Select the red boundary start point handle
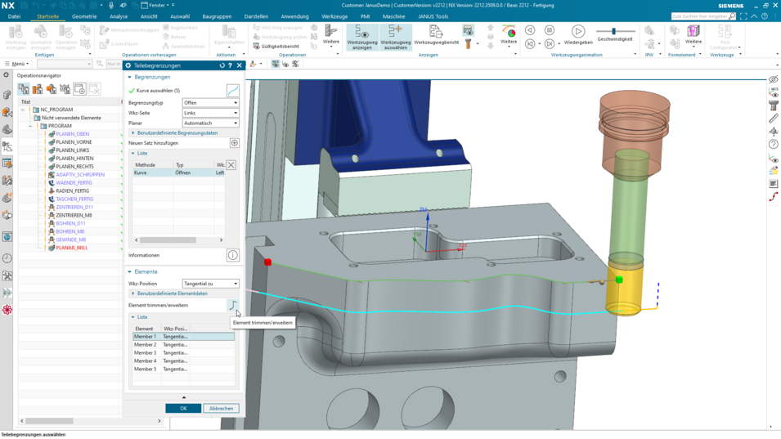The width and height of the screenshot is (781, 439). pos(268,262)
